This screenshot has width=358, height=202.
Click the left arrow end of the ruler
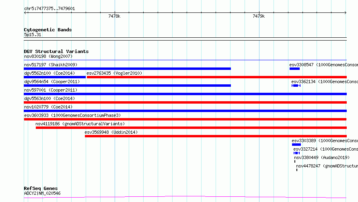tap(25, 12)
